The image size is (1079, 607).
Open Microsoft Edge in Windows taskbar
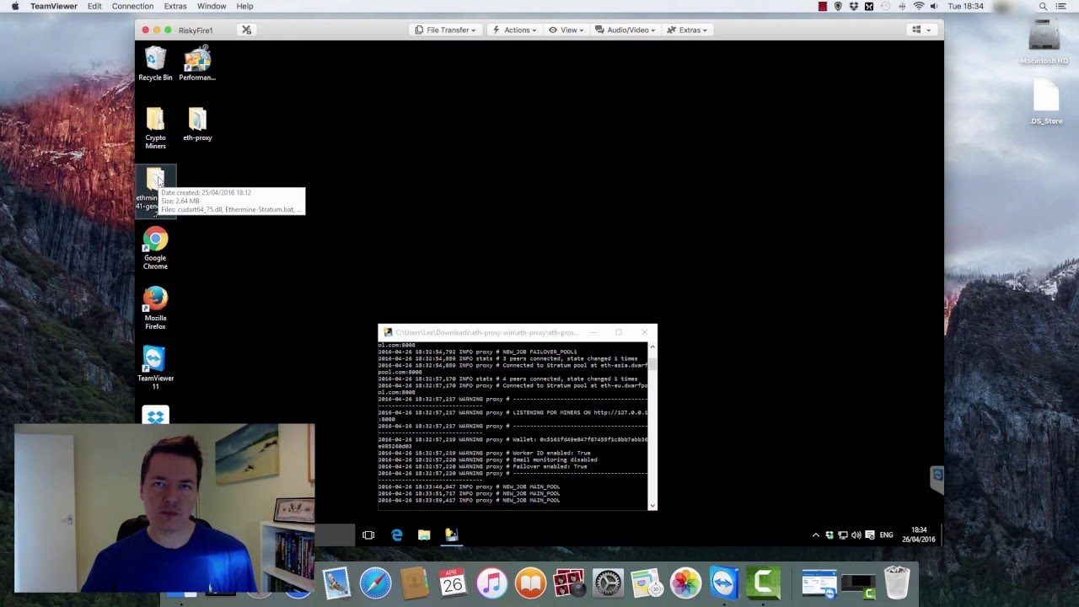[x=397, y=535]
